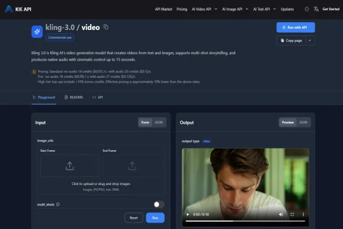Click the output type video label
The width and height of the screenshot is (343, 229).
(x=206, y=141)
